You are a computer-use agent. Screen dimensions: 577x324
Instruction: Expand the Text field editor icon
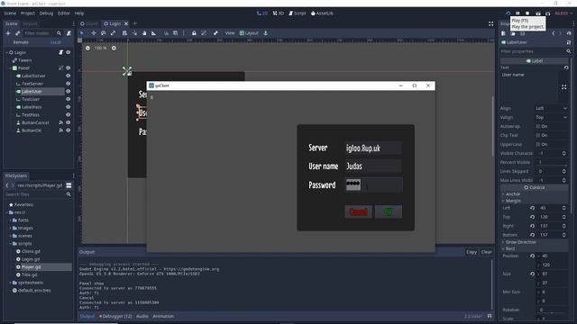pyautogui.click(x=564, y=87)
